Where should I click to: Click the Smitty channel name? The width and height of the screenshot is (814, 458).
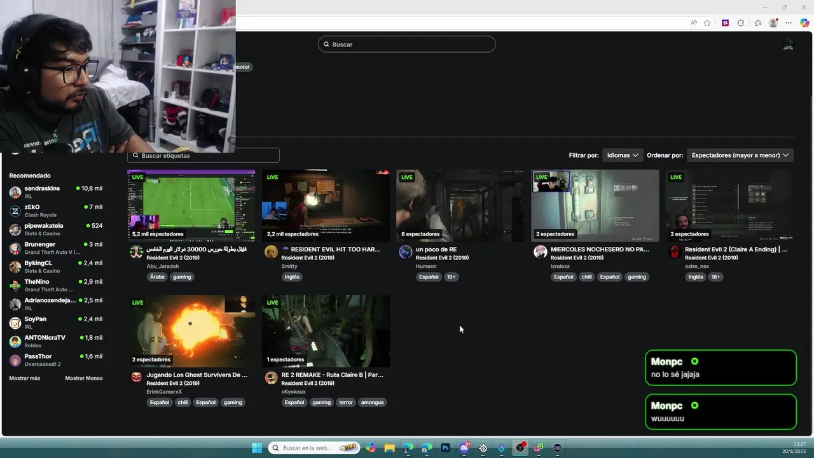click(289, 266)
